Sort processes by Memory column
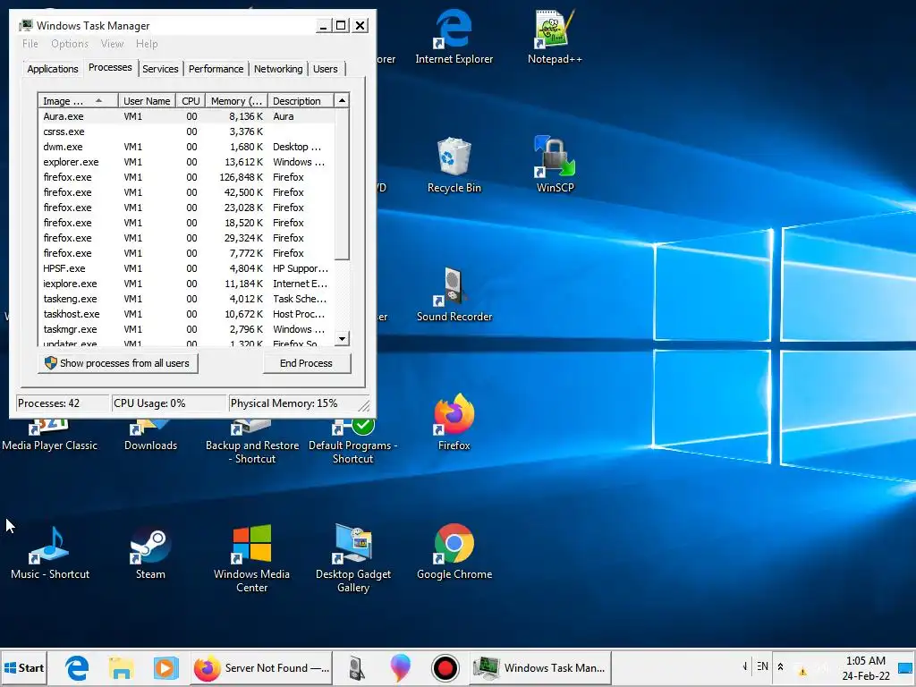This screenshot has height=687, width=916. point(236,101)
